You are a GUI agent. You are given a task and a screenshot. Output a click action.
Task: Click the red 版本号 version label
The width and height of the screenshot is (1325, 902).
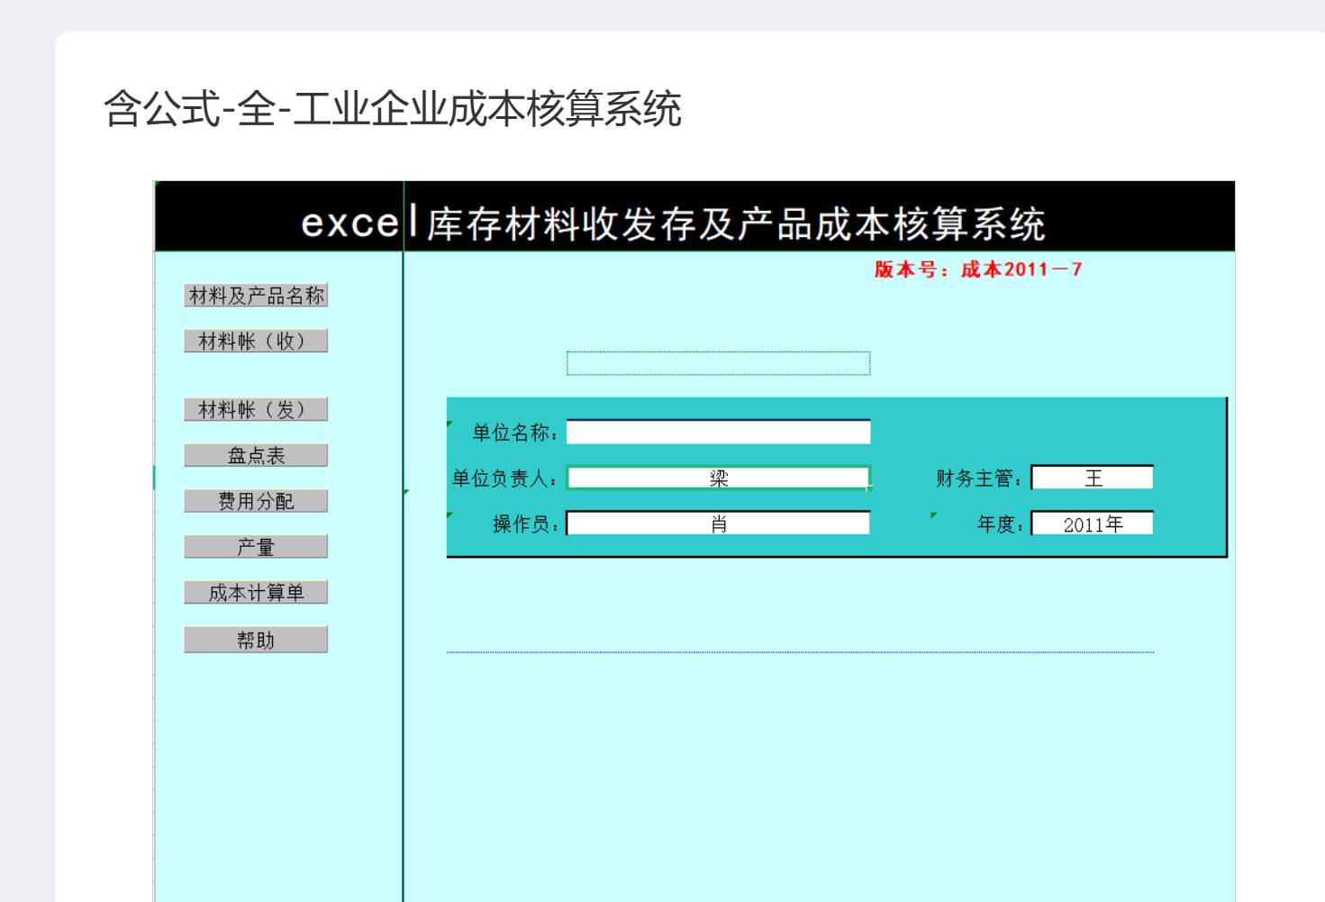click(x=977, y=269)
